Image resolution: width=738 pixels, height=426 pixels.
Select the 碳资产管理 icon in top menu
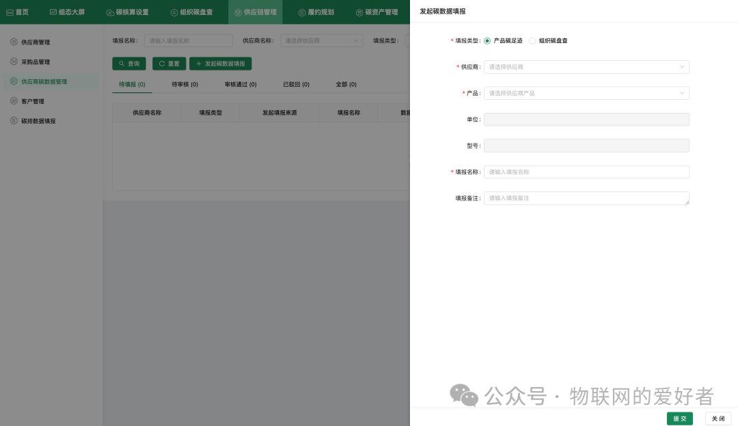point(358,12)
